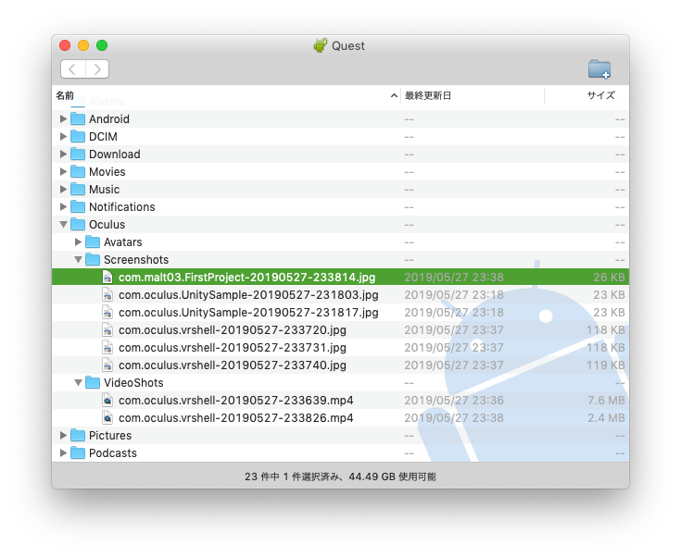Click the Quest window title text
681x557 pixels.
pos(347,45)
